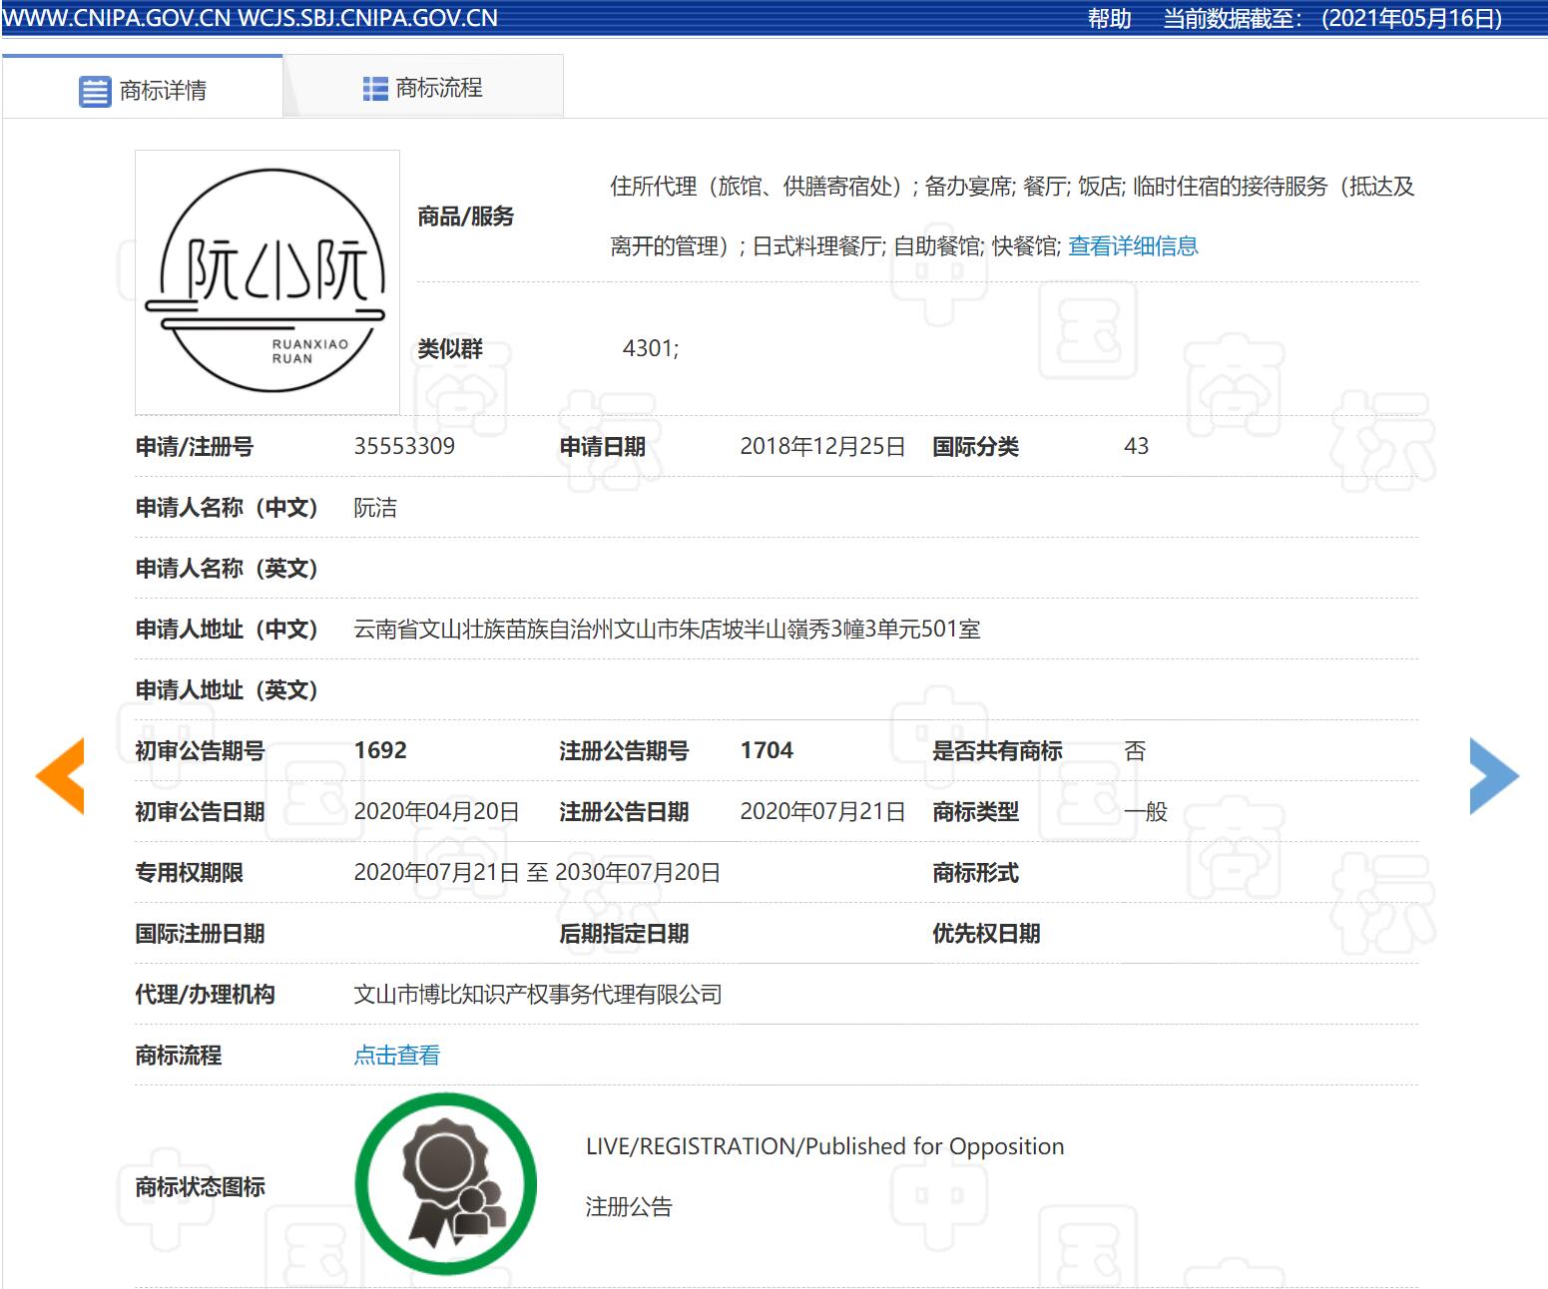Click the 专用权期限 label
This screenshot has width=1548, height=1289.
(190, 872)
